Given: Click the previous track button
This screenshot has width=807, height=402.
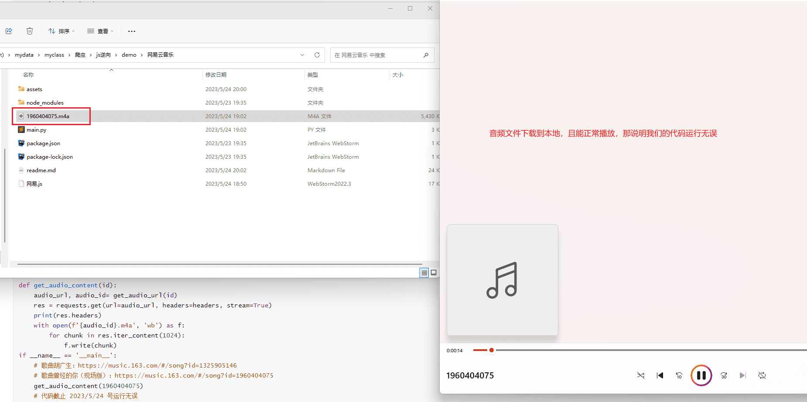Looking at the screenshot, I should click(x=660, y=375).
